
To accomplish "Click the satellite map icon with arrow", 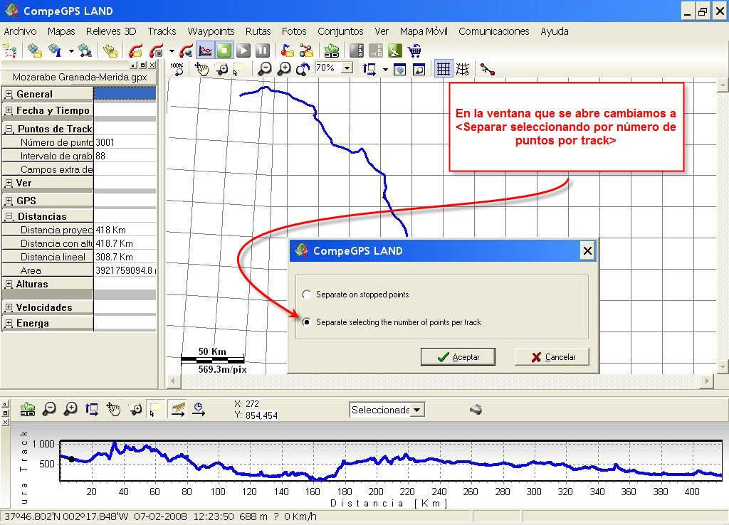I will point(56,51).
